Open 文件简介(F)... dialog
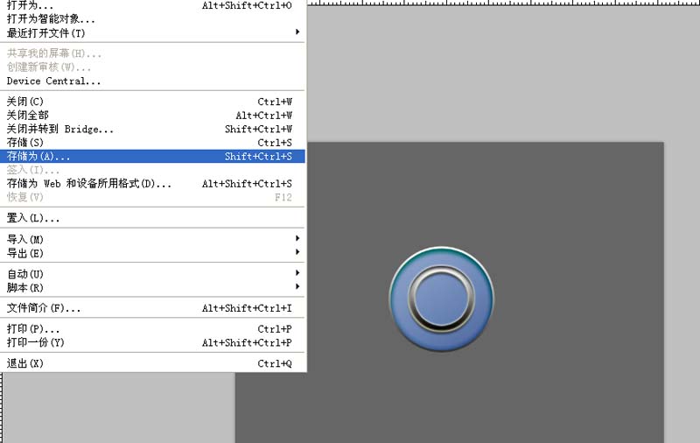700x443 pixels. point(152,308)
